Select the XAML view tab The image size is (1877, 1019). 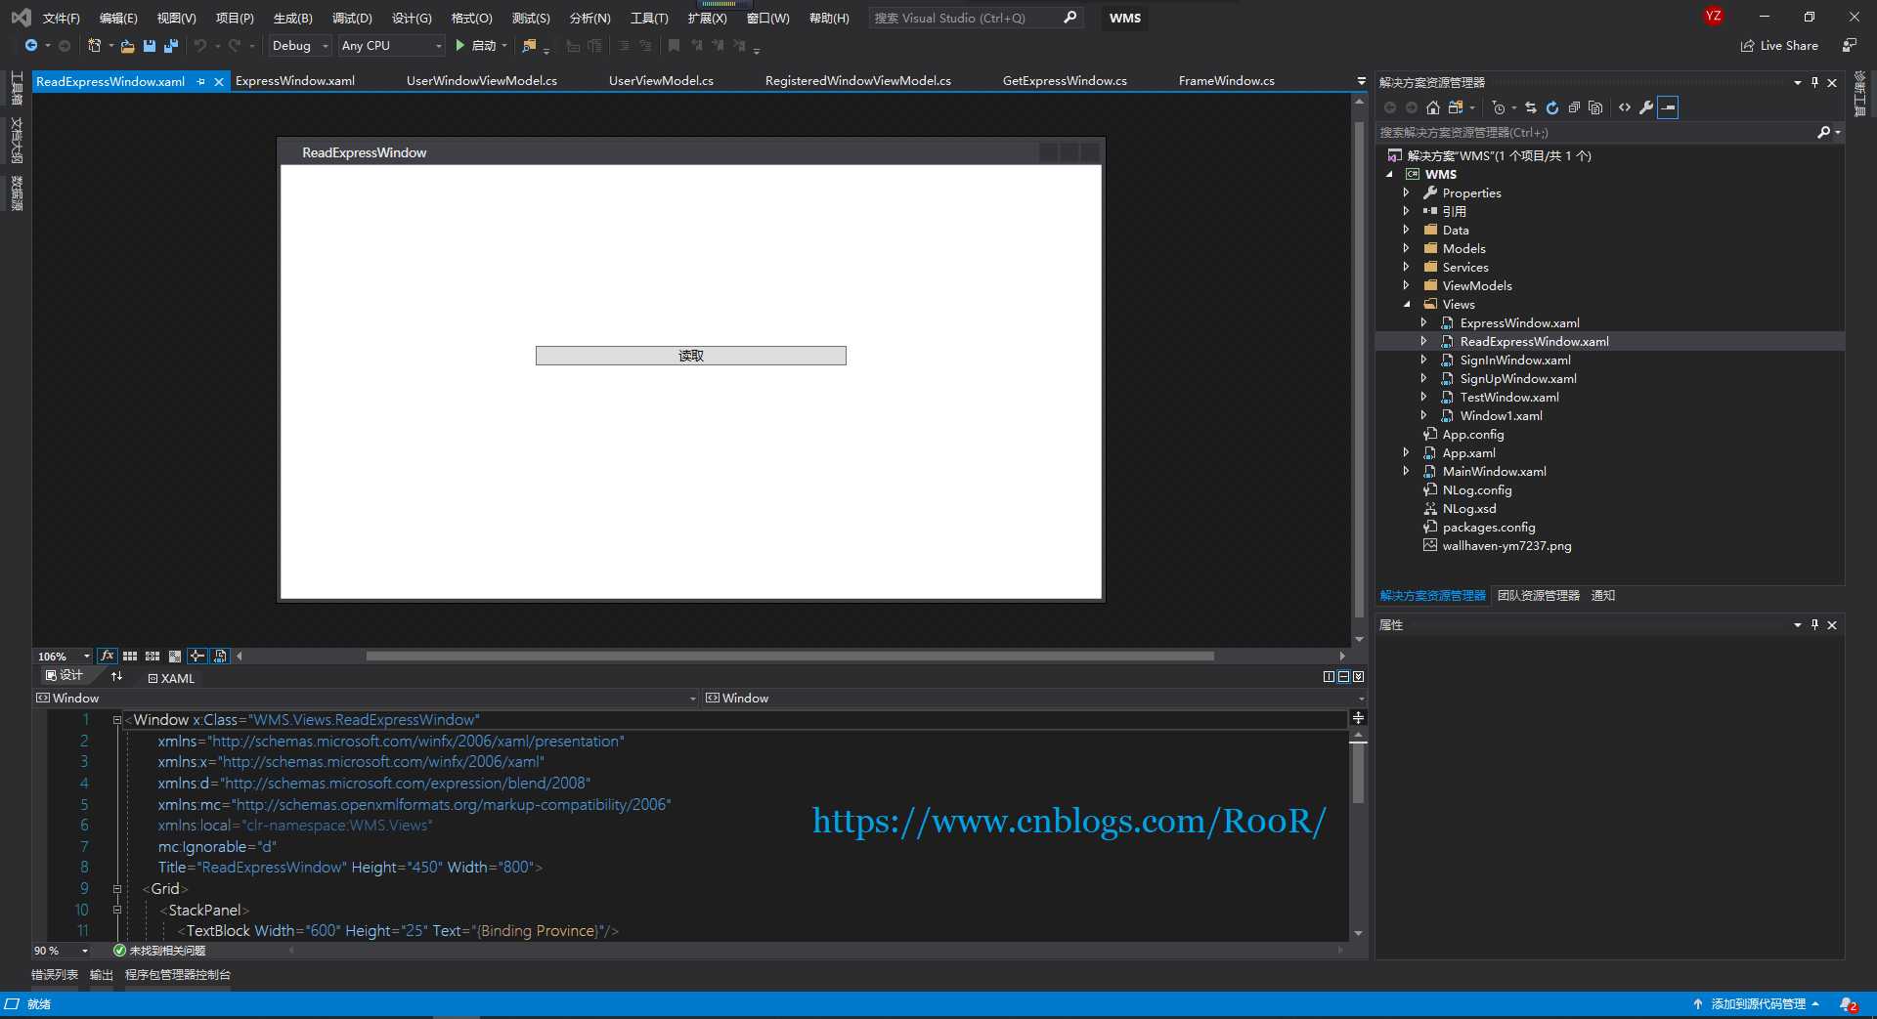[x=171, y=678]
